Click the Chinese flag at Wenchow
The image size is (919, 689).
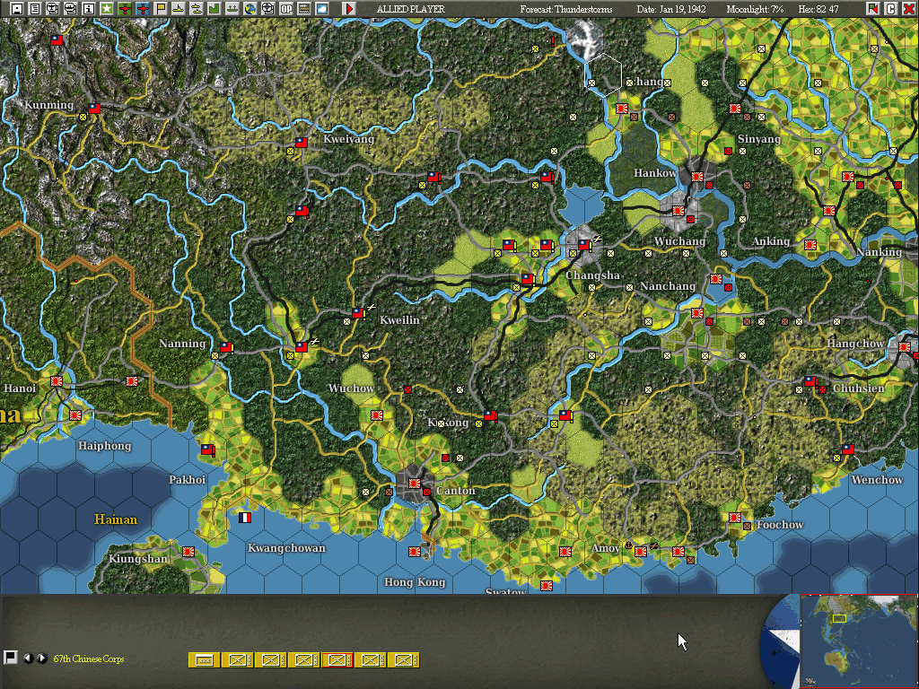[x=847, y=449]
